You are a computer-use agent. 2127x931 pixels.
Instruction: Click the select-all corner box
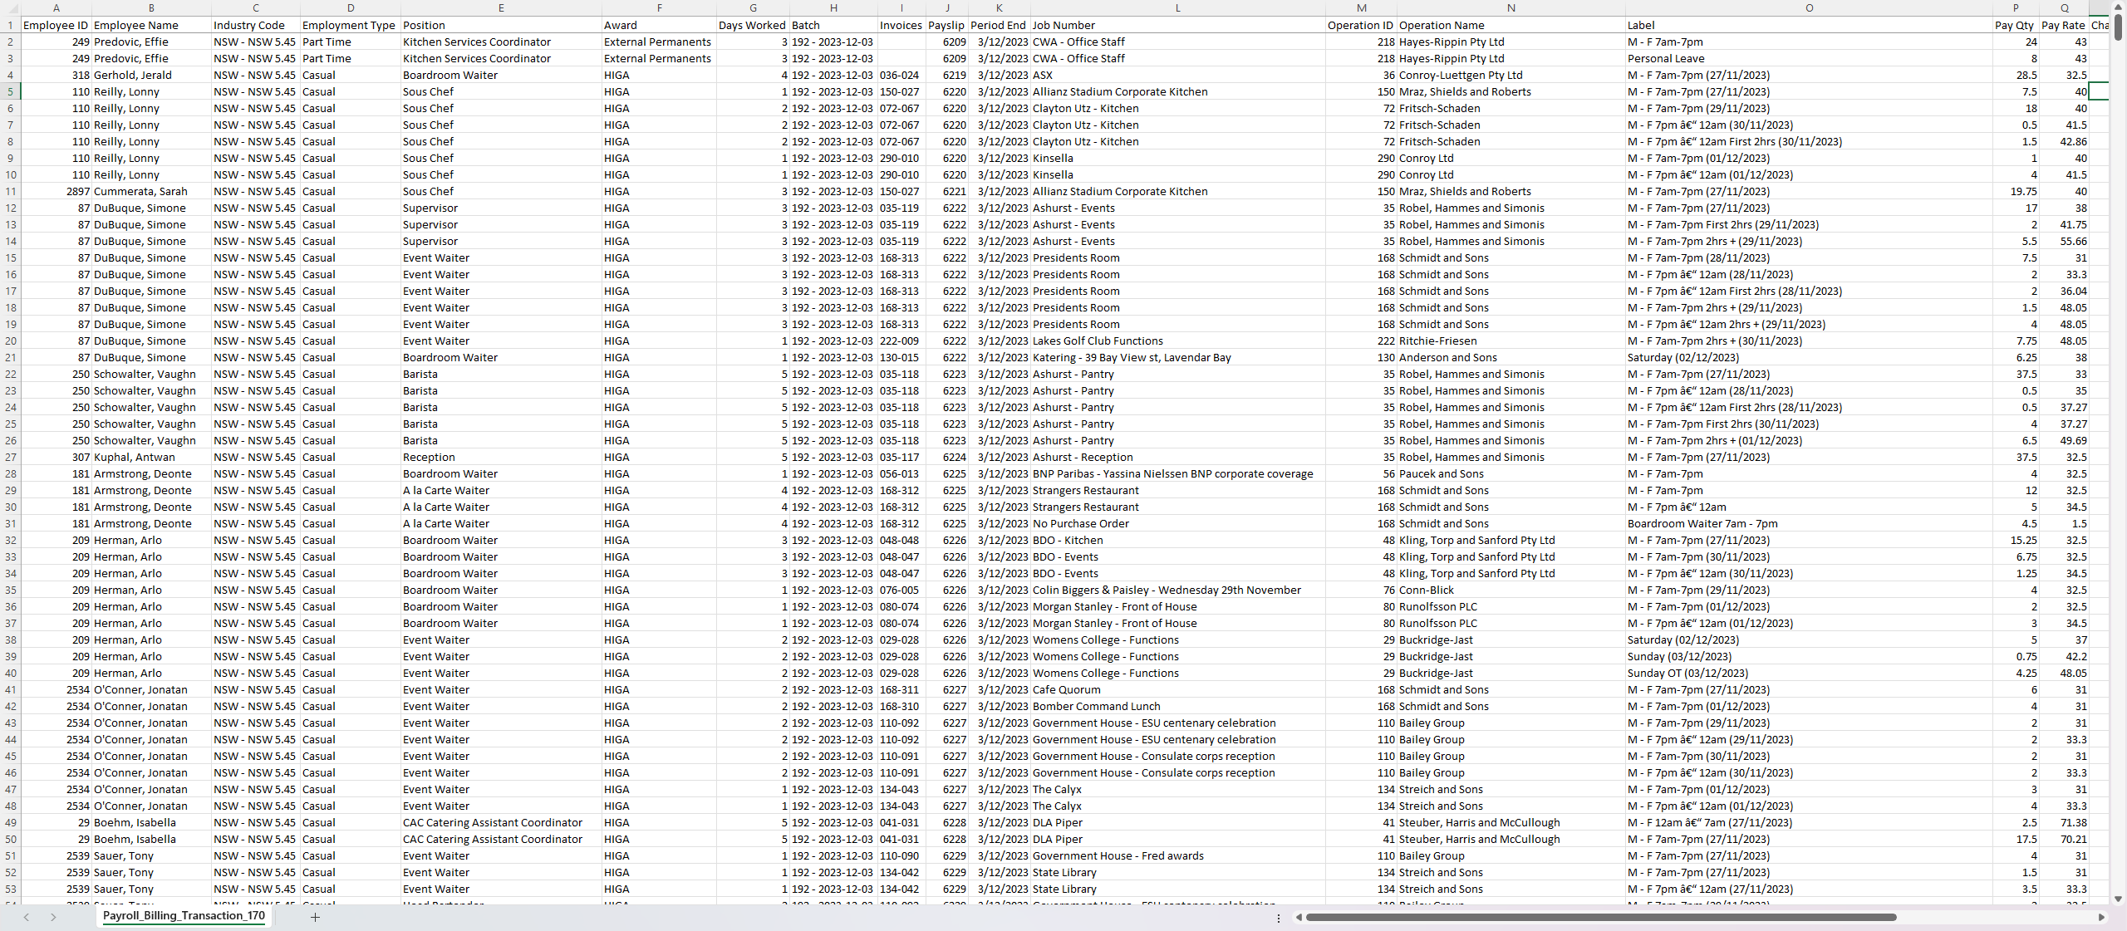click(x=10, y=7)
